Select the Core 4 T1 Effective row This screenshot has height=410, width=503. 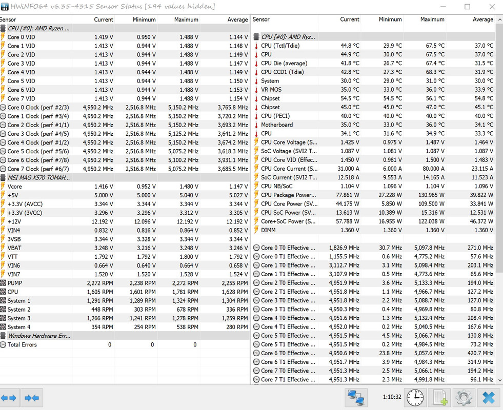[x=374, y=327]
